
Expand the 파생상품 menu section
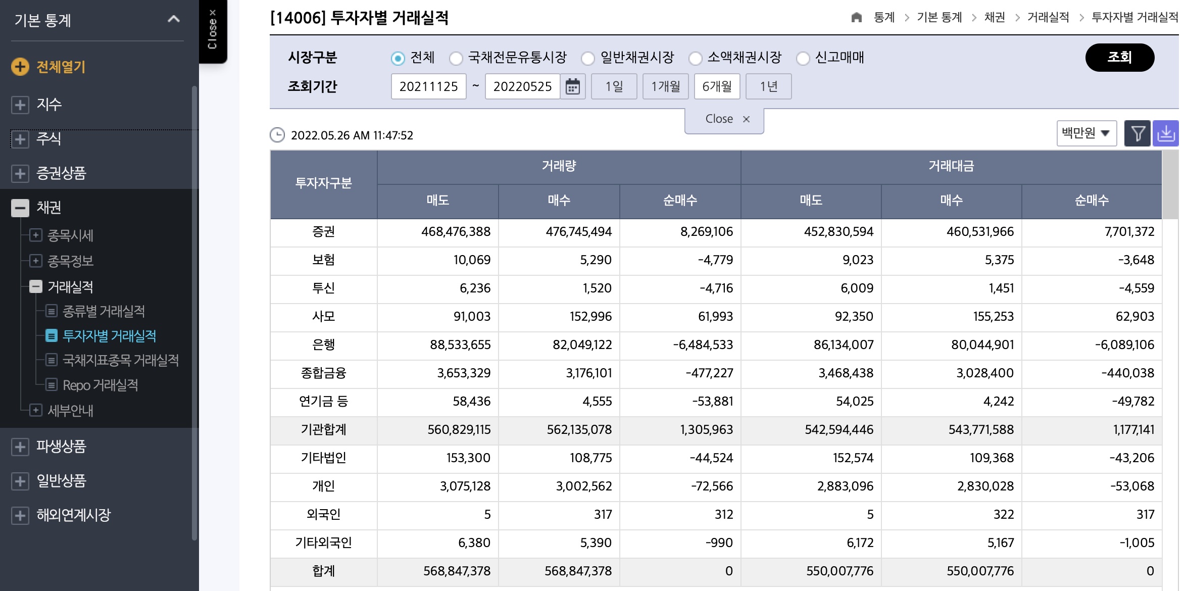click(x=20, y=447)
